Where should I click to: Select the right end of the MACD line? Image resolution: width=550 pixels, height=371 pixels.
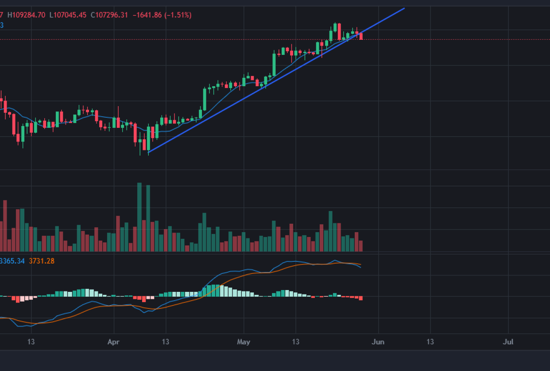click(360, 267)
